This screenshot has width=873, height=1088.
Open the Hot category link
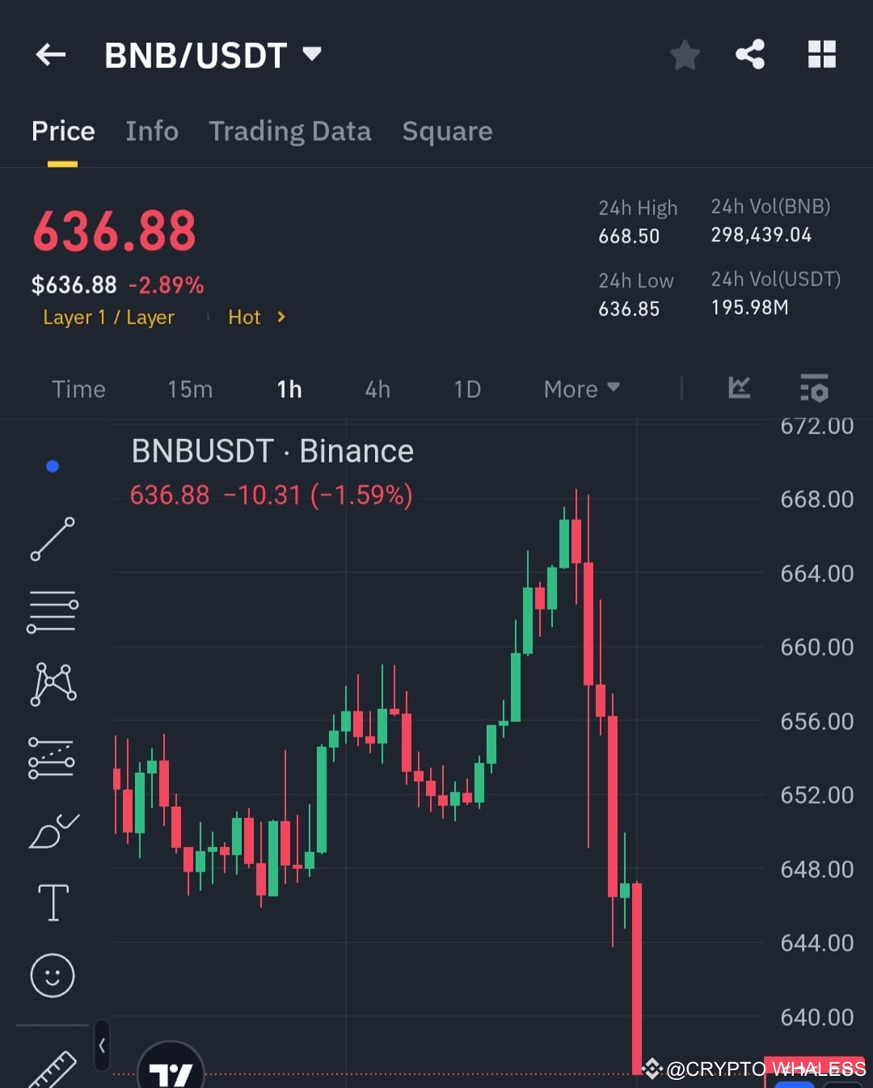point(244,317)
